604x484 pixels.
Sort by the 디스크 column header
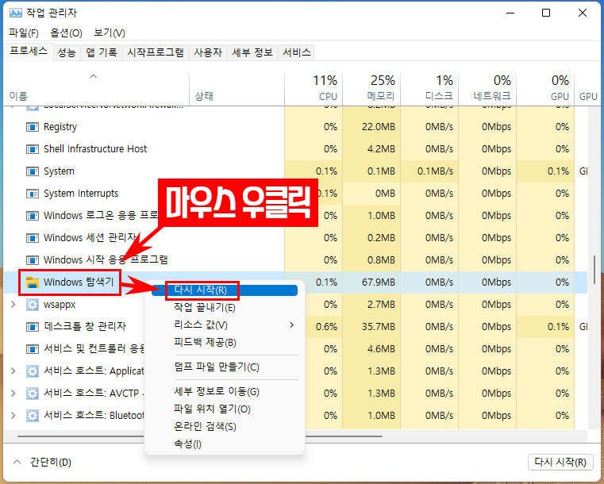click(429, 89)
